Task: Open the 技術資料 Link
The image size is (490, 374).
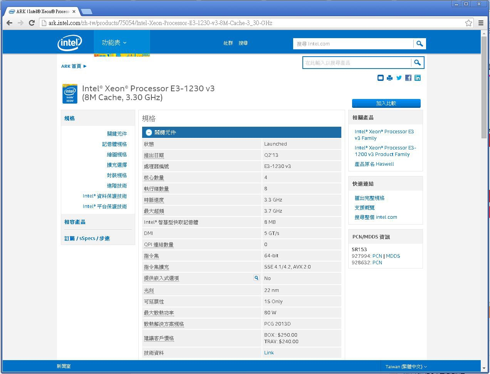Action: tap(269, 353)
